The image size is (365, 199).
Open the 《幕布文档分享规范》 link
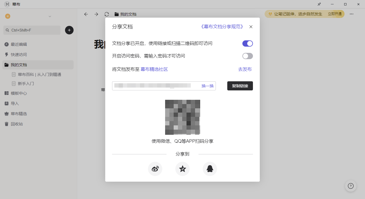tap(222, 26)
